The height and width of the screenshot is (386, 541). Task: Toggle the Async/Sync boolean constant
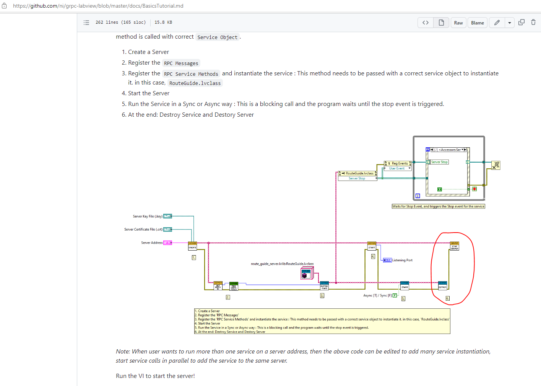point(395,295)
